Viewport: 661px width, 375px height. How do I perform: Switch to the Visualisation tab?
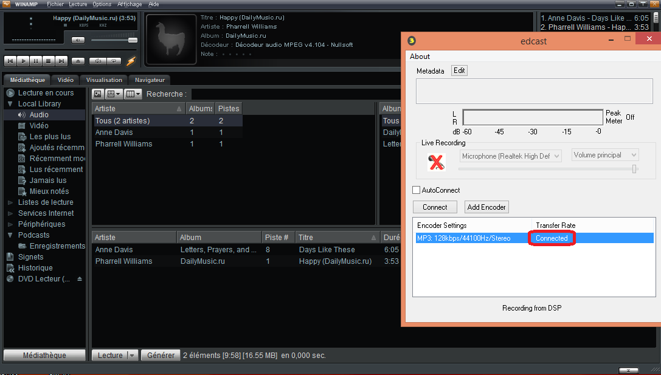pos(104,80)
